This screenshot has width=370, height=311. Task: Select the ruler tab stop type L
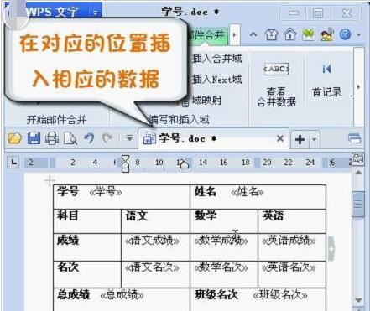pos(13,162)
